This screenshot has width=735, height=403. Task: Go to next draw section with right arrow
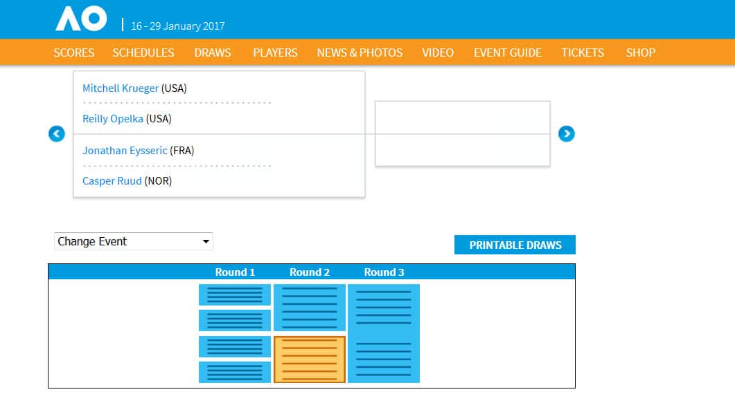click(x=566, y=133)
